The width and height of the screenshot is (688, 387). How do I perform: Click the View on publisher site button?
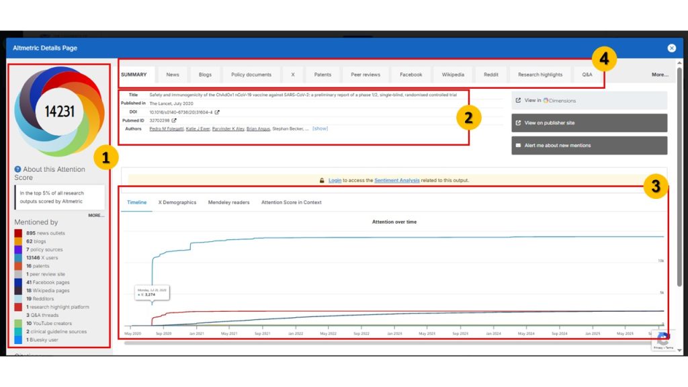click(589, 123)
